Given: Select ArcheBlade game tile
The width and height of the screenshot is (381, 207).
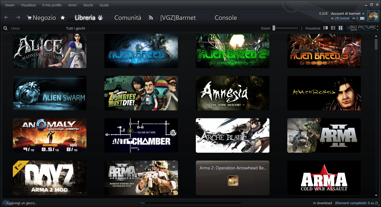Looking at the screenshot, I should [232, 135].
